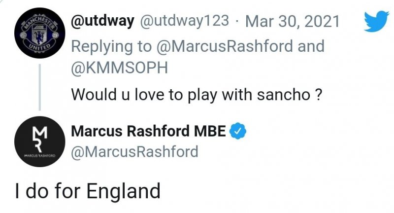Viewport: 394px width, 213px height.
Task: Click the Marcus Rashford MBE display name
Action: (x=149, y=131)
